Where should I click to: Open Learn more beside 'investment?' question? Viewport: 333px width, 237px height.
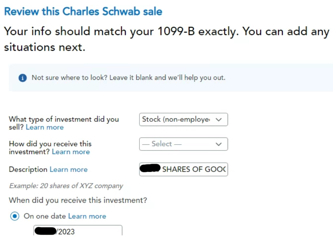click(71, 152)
